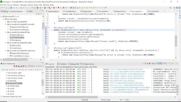Viewport: 181px width, 102px height.
Task: Click the Relaunch icon in main toolbar
Action: 59,8
